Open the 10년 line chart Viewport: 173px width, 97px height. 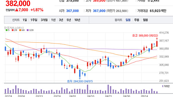coord(77,20)
